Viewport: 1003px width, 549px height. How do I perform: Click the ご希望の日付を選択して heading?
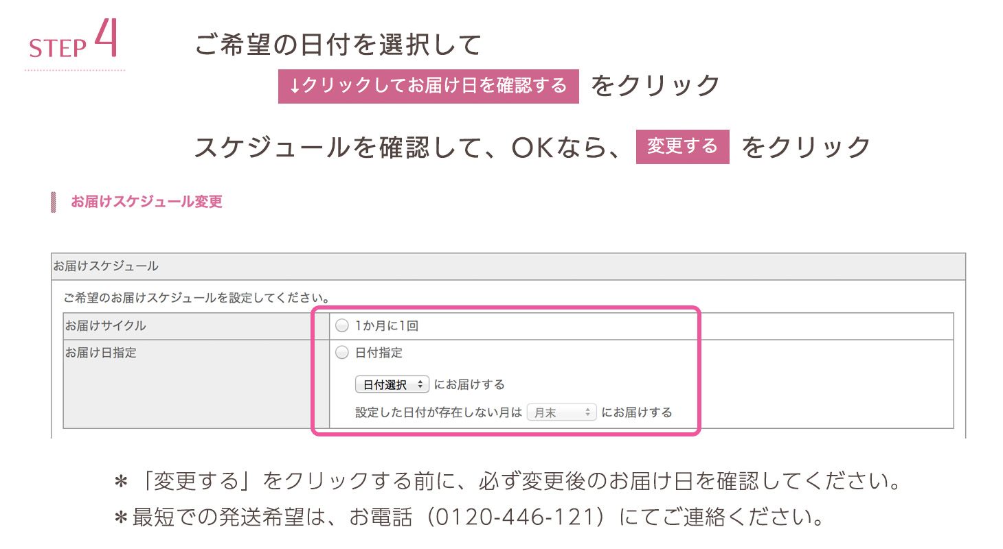338,45
